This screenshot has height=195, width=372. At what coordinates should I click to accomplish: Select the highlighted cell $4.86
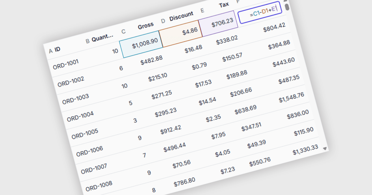click(181, 34)
